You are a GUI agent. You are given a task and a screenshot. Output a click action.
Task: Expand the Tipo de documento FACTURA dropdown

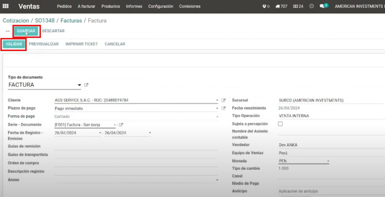(79, 85)
